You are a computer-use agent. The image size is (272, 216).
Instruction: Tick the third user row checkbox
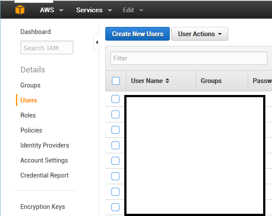point(115,130)
